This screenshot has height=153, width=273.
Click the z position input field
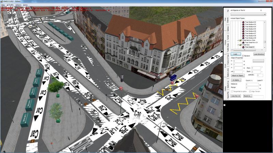coord(238,68)
